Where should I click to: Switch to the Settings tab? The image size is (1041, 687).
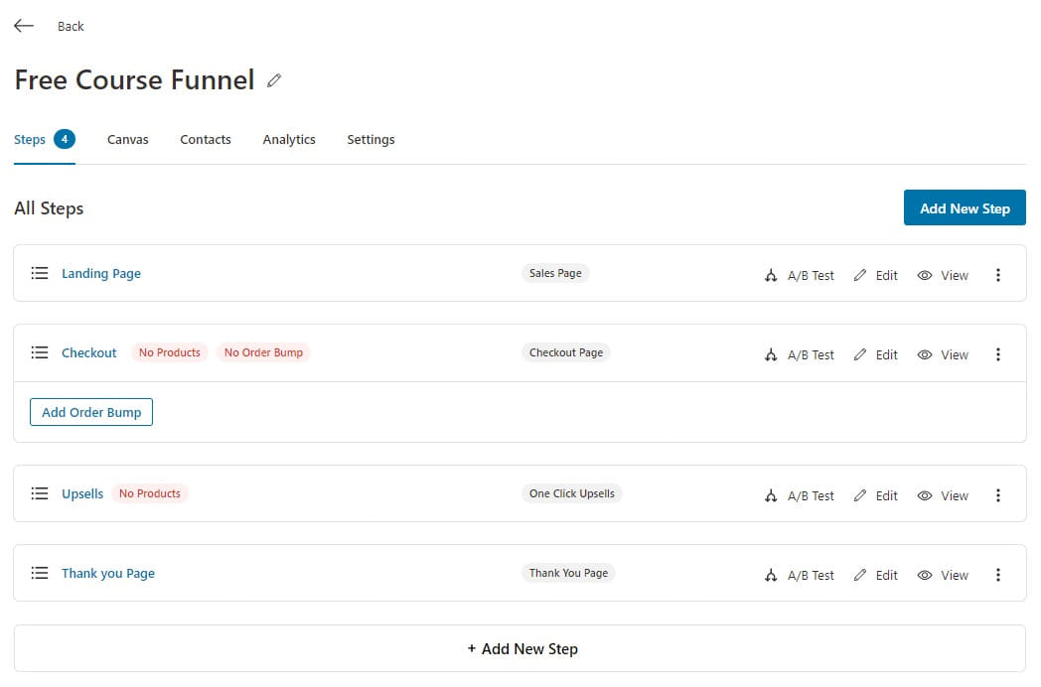(x=371, y=140)
